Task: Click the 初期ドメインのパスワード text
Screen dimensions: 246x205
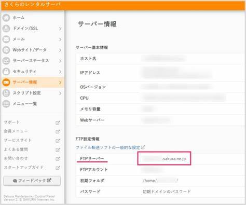Action: [167, 192]
